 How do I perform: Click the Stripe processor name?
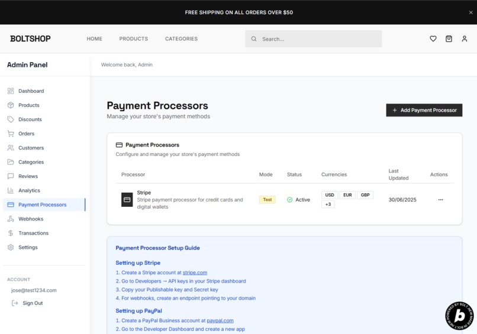click(144, 193)
